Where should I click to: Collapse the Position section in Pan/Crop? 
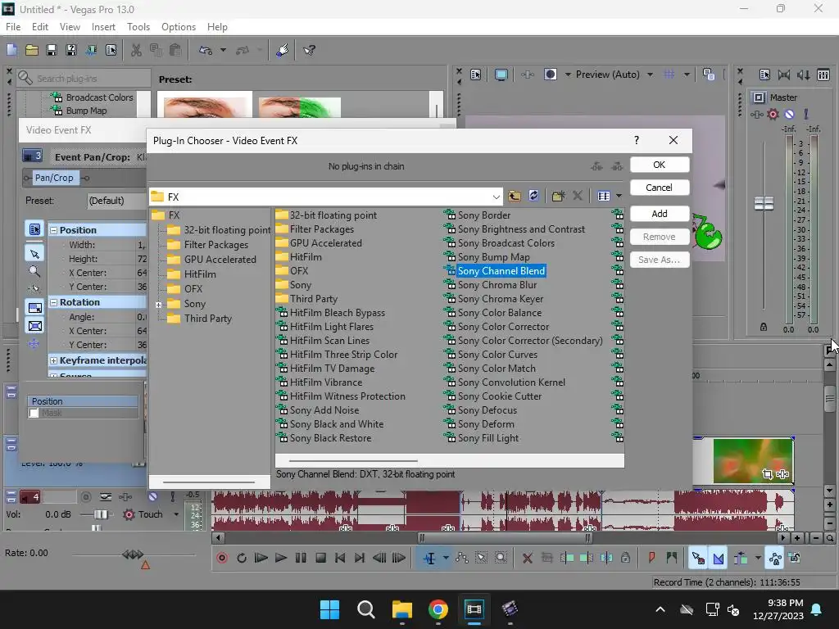coord(53,230)
